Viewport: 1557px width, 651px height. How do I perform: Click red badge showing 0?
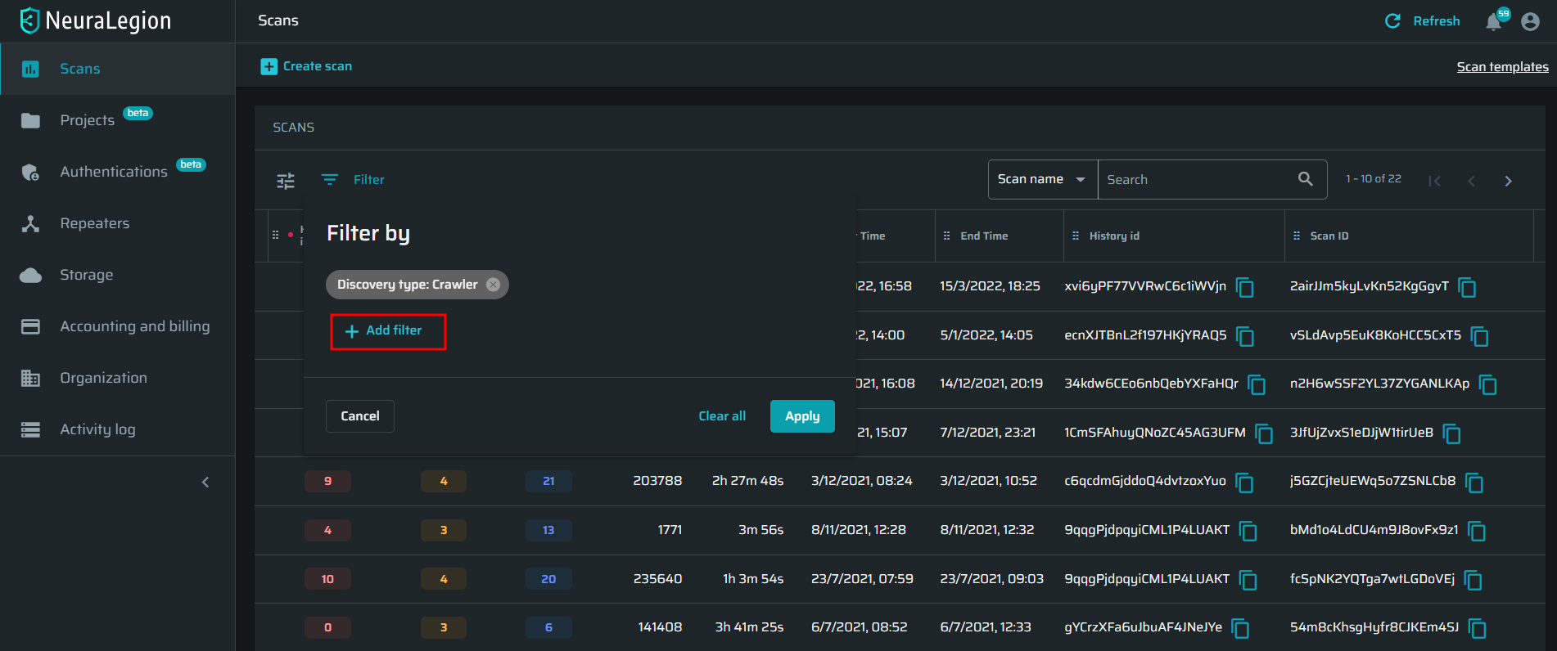[x=327, y=627]
